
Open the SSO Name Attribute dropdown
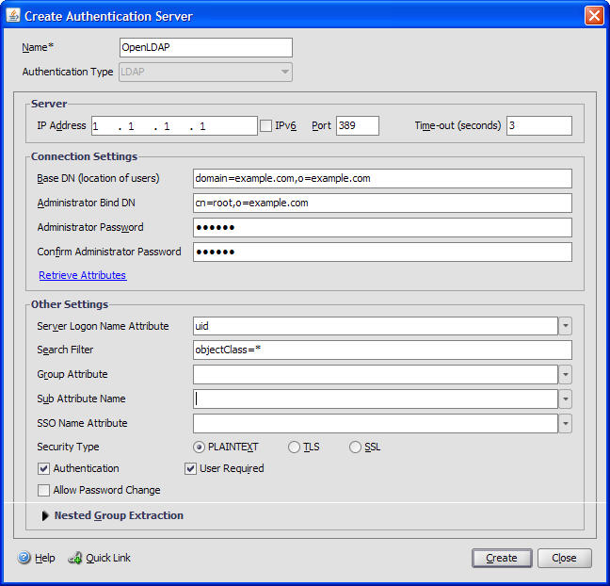click(x=565, y=424)
